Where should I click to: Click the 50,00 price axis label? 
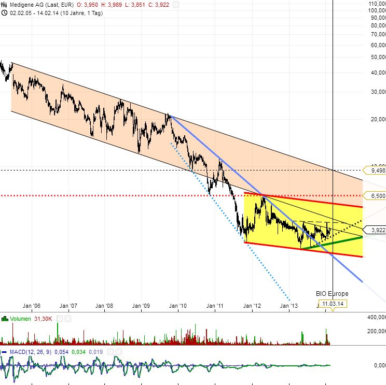(378, 57)
